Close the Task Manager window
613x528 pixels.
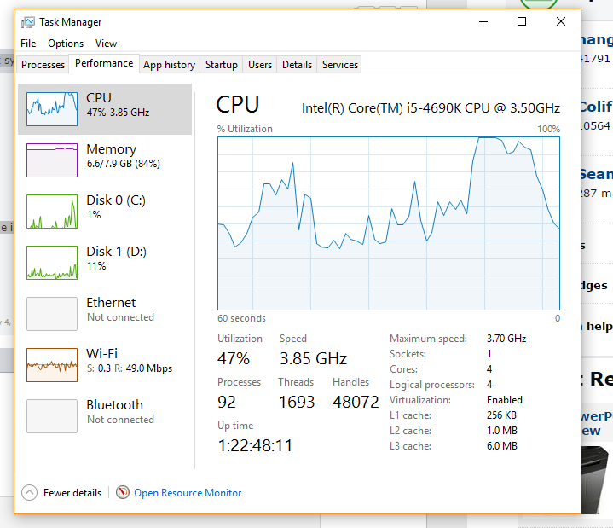(561, 21)
